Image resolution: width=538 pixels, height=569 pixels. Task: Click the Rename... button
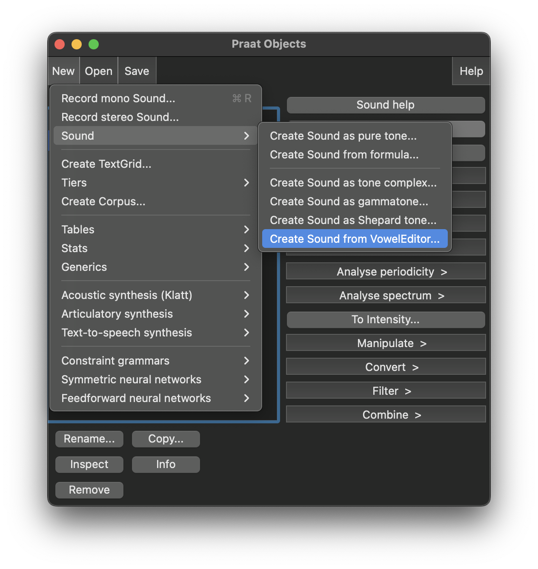tap(89, 439)
